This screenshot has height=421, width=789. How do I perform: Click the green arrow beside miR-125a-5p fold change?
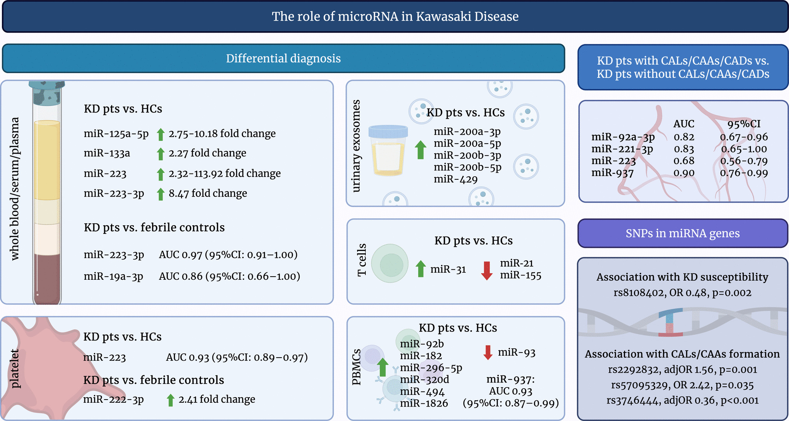tap(161, 134)
